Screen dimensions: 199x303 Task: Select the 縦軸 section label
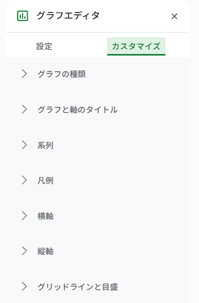click(45, 251)
